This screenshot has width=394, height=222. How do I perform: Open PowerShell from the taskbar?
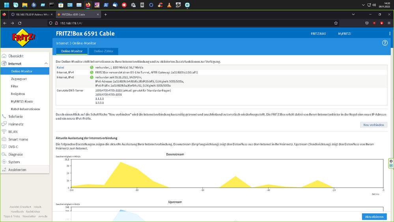[x=106, y=5]
